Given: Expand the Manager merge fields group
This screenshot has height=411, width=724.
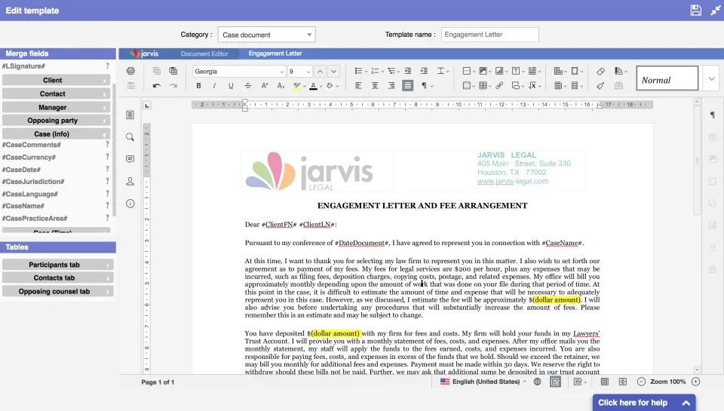Looking at the screenshot, I should pos(56,107).
